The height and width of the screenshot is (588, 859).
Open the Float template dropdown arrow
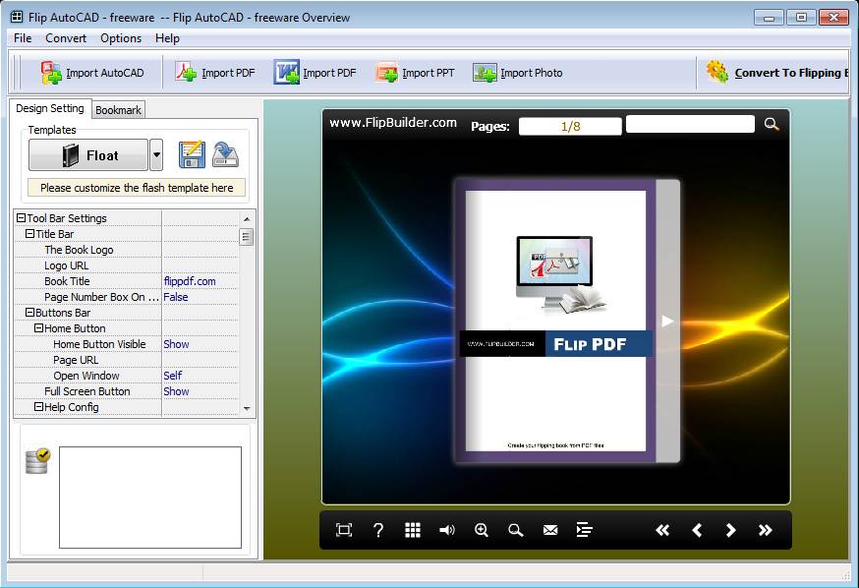156,155
